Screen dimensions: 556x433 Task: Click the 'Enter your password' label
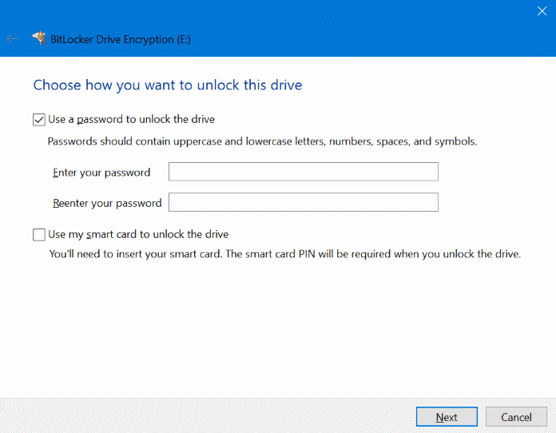point(101,173)
